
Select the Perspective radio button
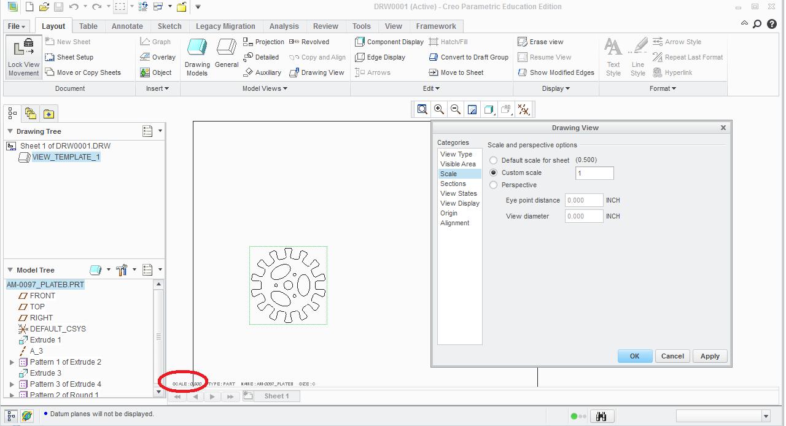tap(494, 185)
